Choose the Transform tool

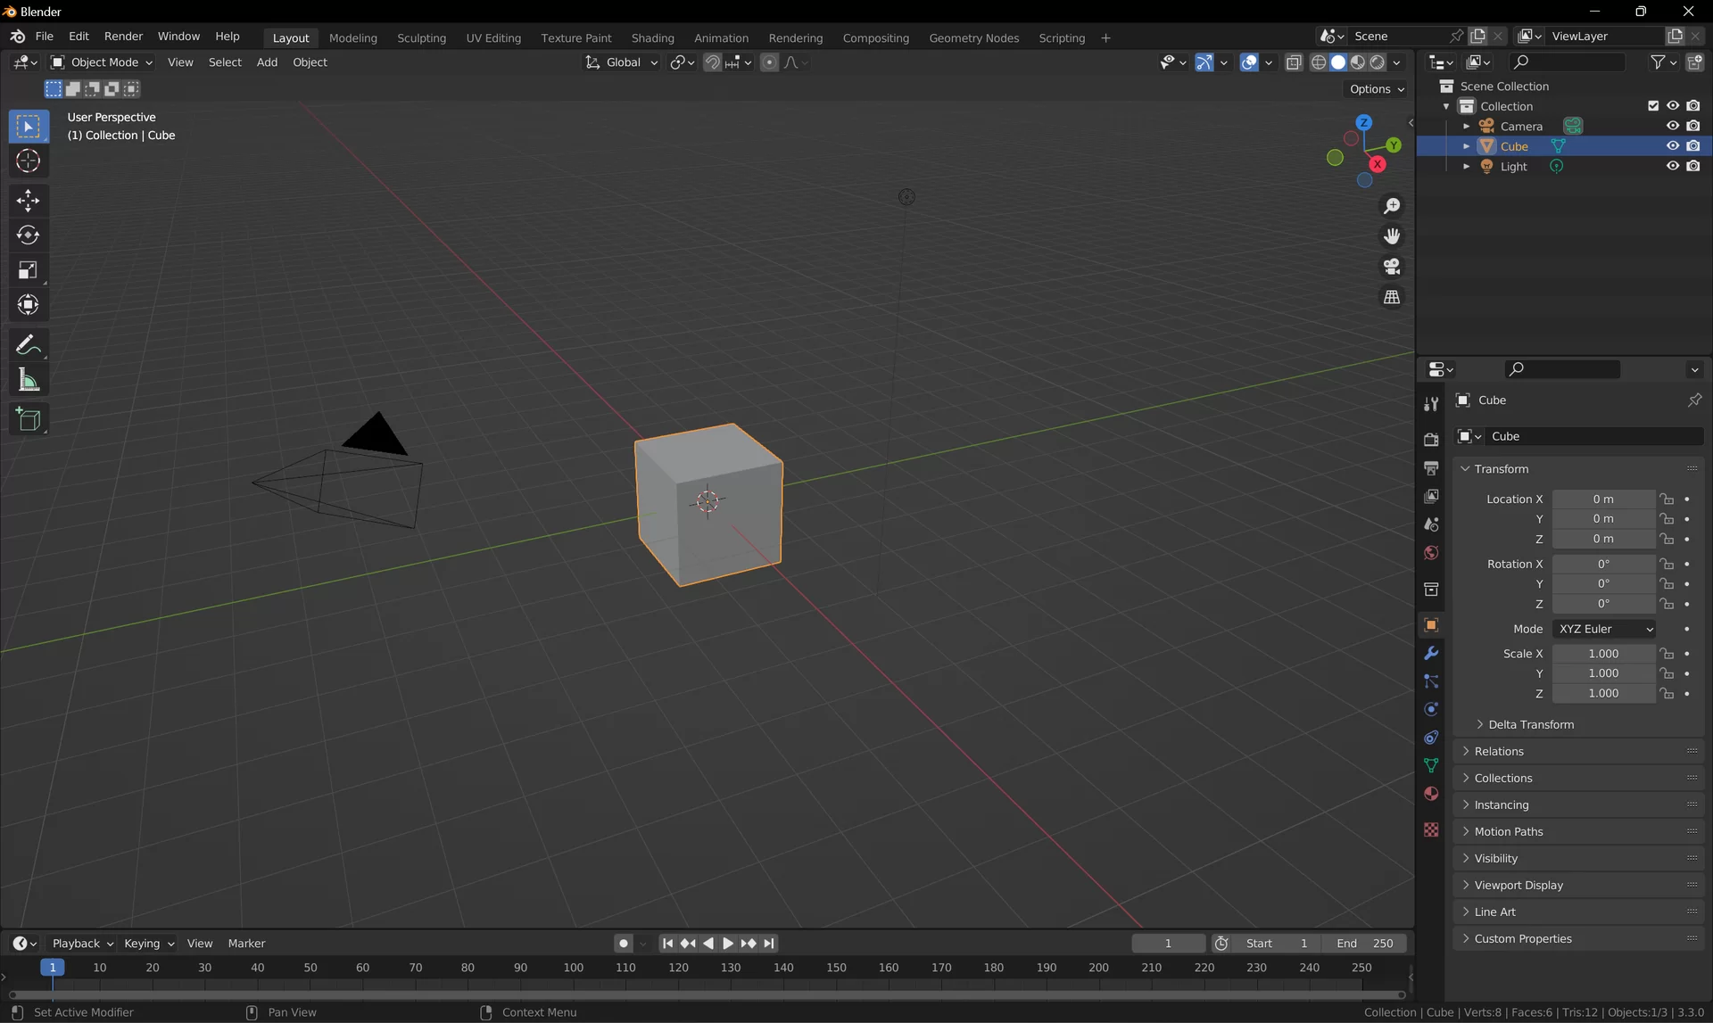coord(29,305)
